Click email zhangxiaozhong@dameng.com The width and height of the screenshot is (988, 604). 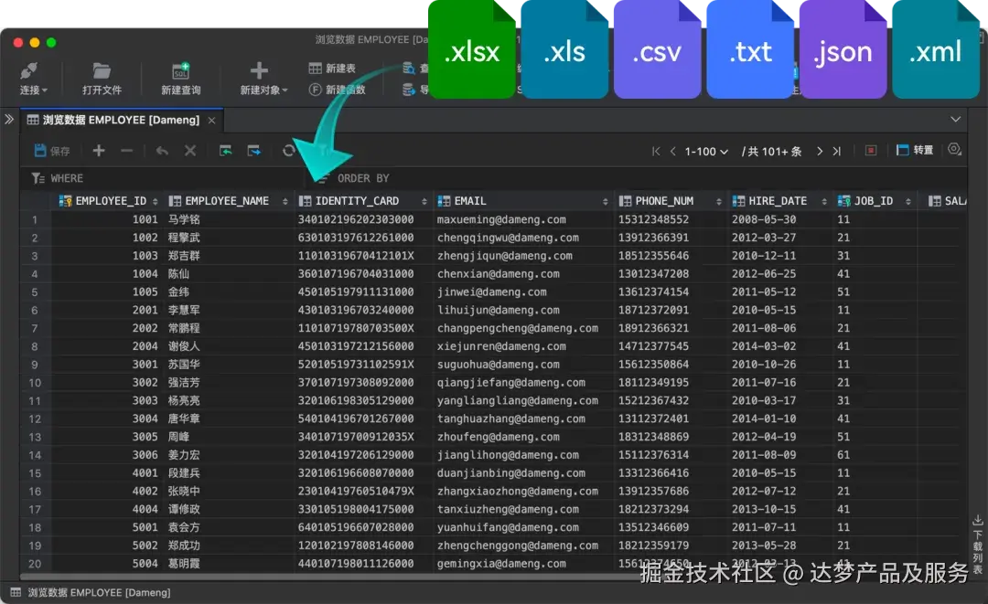pyautogui.click(x=517, y=492)
